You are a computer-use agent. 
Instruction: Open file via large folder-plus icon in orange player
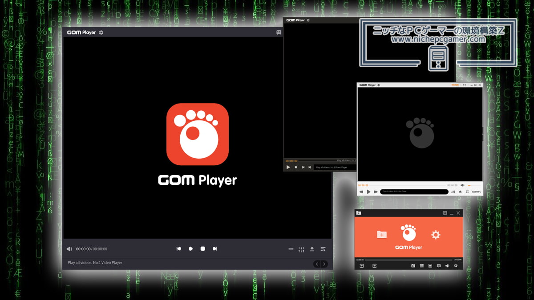(382, 235)
